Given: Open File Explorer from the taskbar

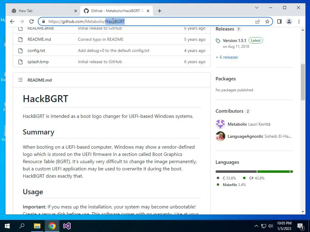Looking at the screenshot, I should [x=37, y=226].
